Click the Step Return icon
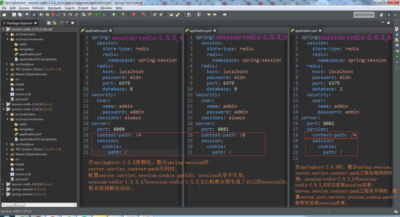 [x=76, y=14]
